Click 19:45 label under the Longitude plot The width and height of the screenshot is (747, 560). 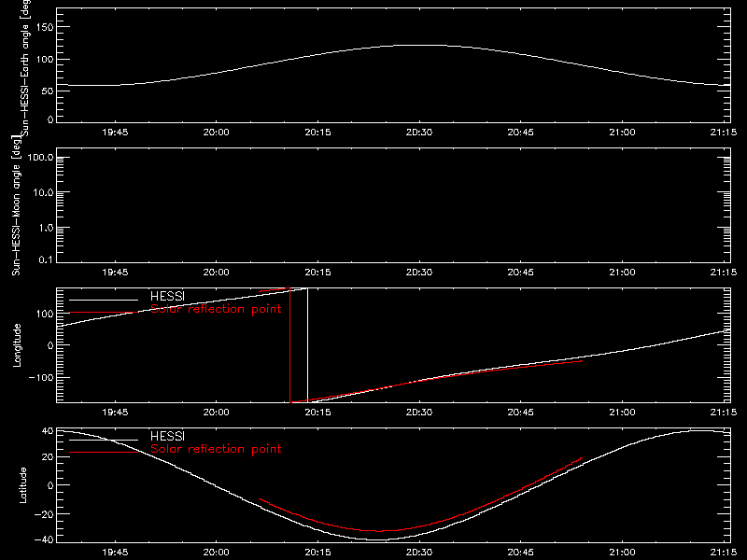click(115, 413)
